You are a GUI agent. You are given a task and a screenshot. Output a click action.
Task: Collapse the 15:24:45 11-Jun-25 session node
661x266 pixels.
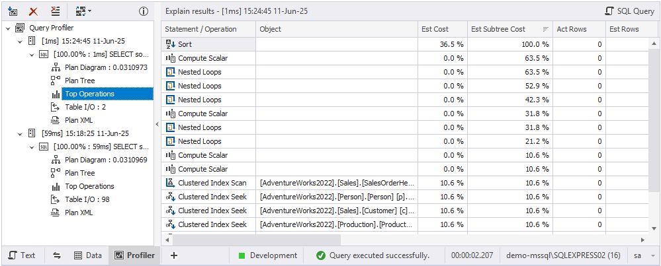pyautogui.click(x=20, y=41)
